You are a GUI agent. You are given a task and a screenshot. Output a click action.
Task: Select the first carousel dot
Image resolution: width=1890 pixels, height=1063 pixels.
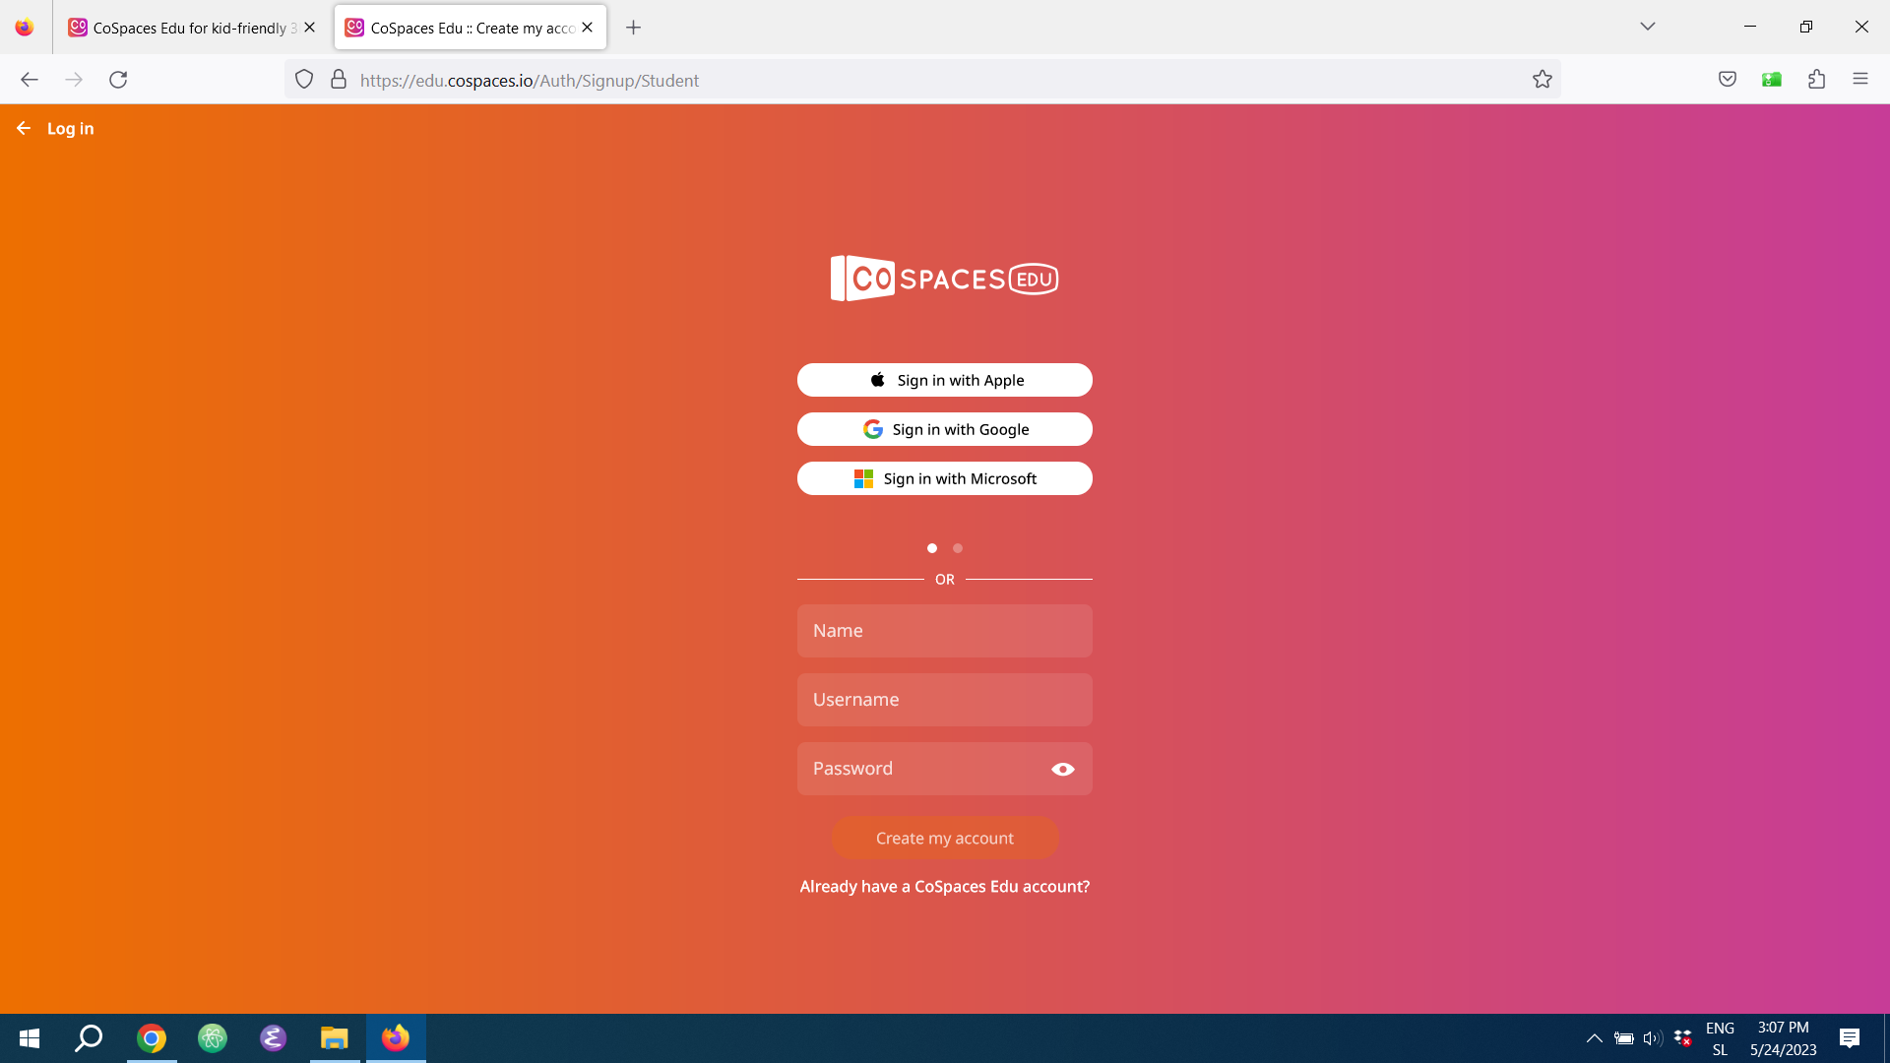(932, 548)
